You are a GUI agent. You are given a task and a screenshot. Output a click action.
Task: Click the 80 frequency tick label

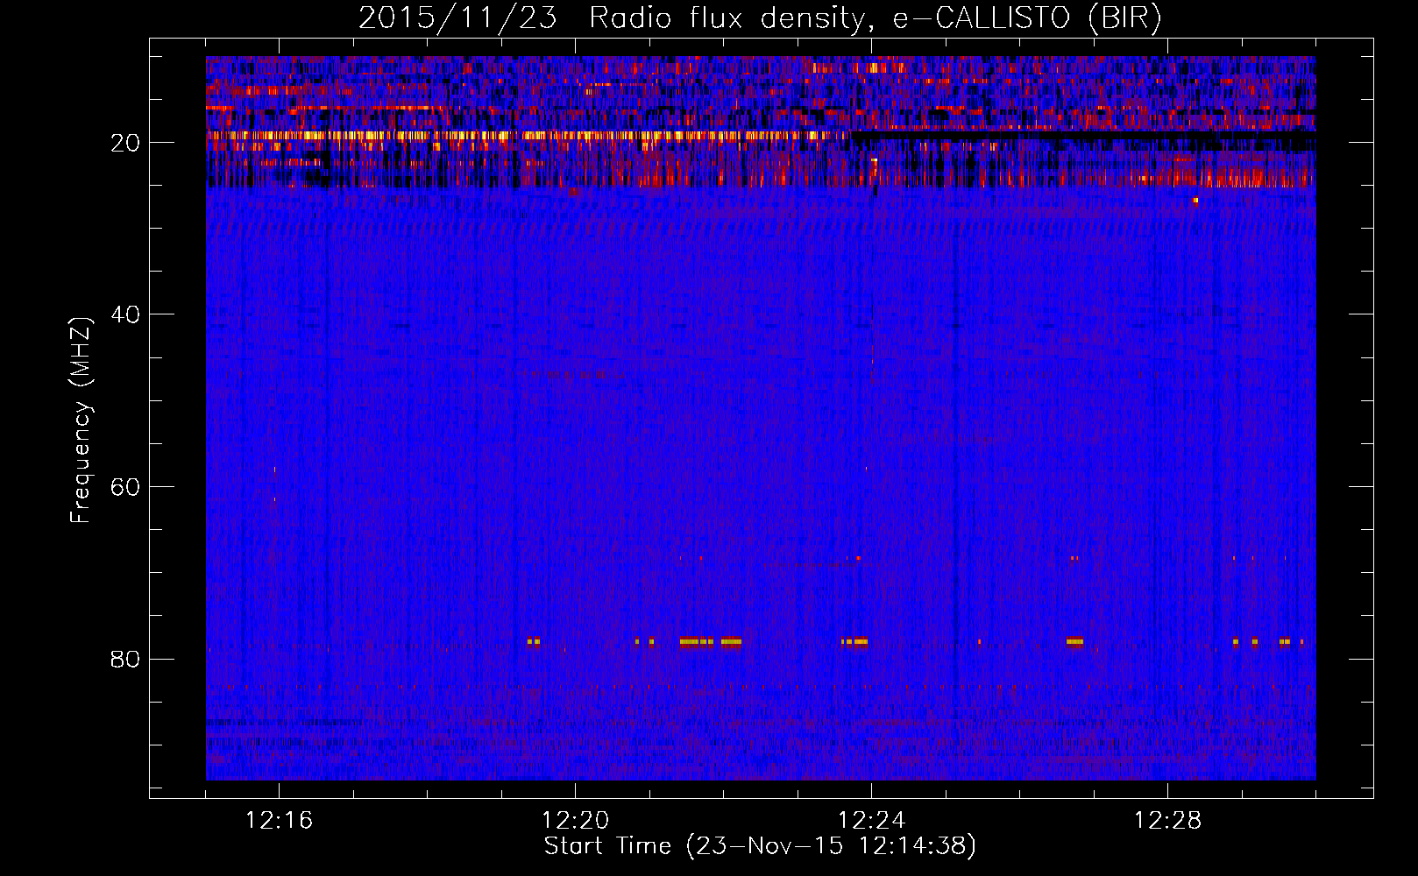(x=125, y=659)
